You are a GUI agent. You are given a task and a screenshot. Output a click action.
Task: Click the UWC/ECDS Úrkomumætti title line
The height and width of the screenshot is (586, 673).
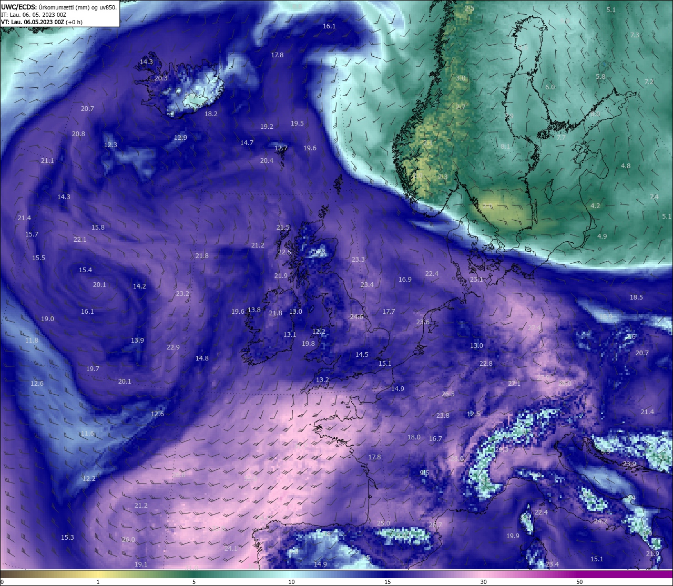point(59,7)
